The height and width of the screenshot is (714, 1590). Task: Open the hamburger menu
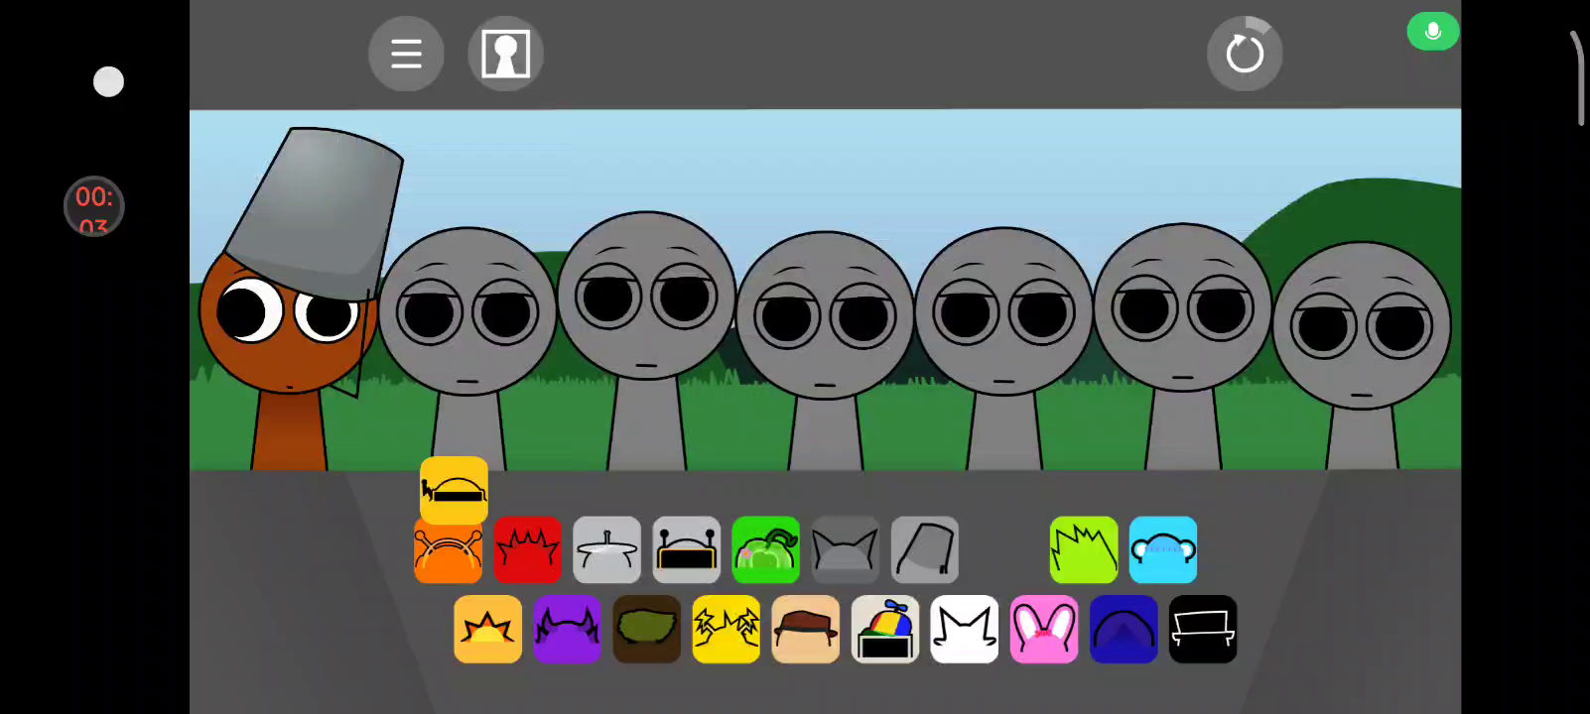[406, 54]
